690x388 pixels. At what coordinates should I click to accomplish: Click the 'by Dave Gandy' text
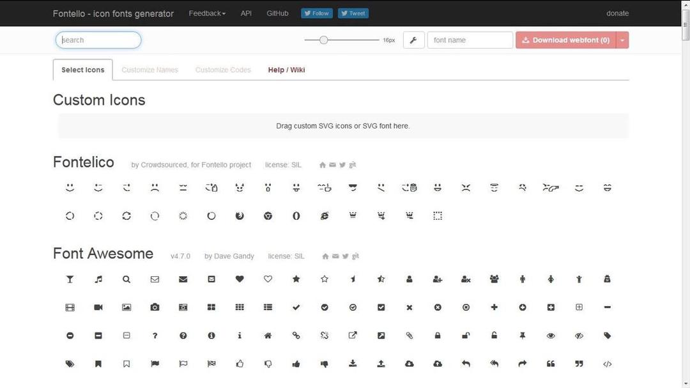[x=229, y=256]
